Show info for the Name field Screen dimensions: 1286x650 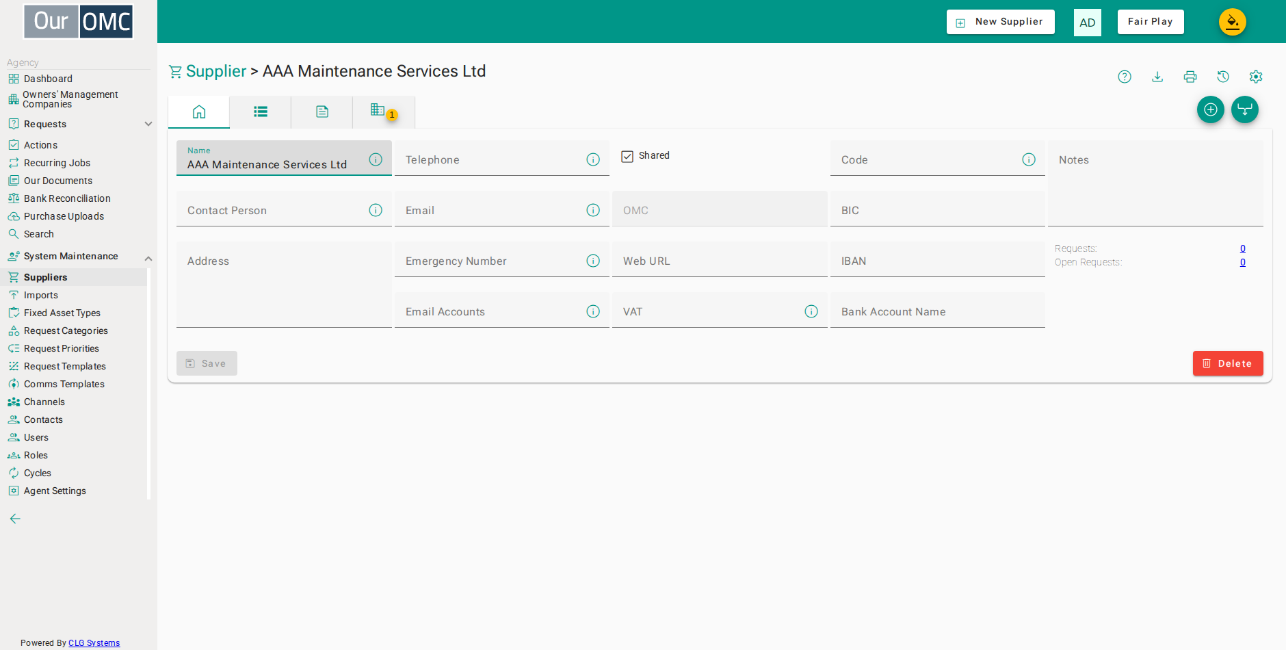pyautogui.click(x=376, y=159)
